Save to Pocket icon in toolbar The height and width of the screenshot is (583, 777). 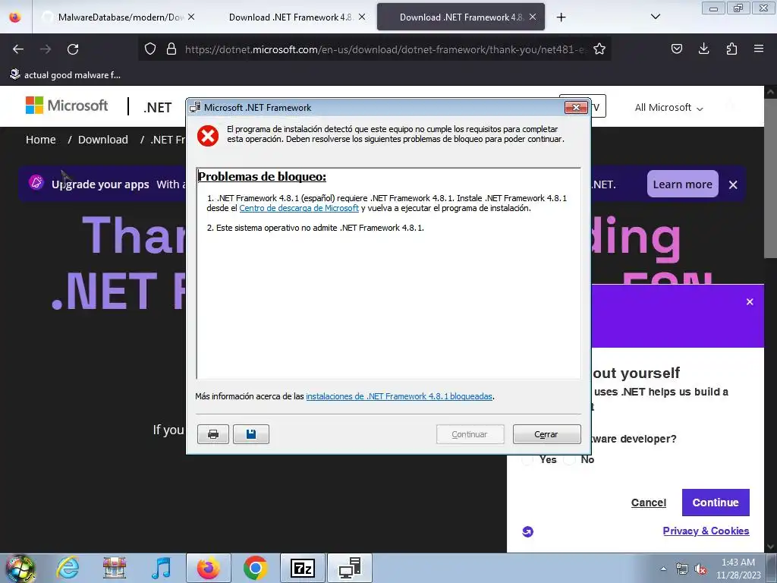pos(676,49)
